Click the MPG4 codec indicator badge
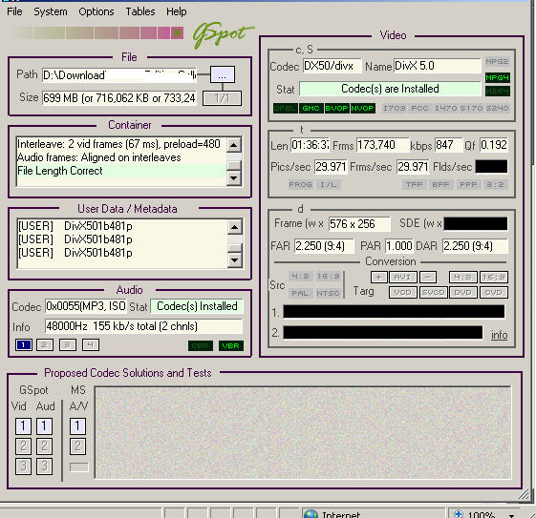This screenshot has height=518, width=536. click(x=498, y=77)
